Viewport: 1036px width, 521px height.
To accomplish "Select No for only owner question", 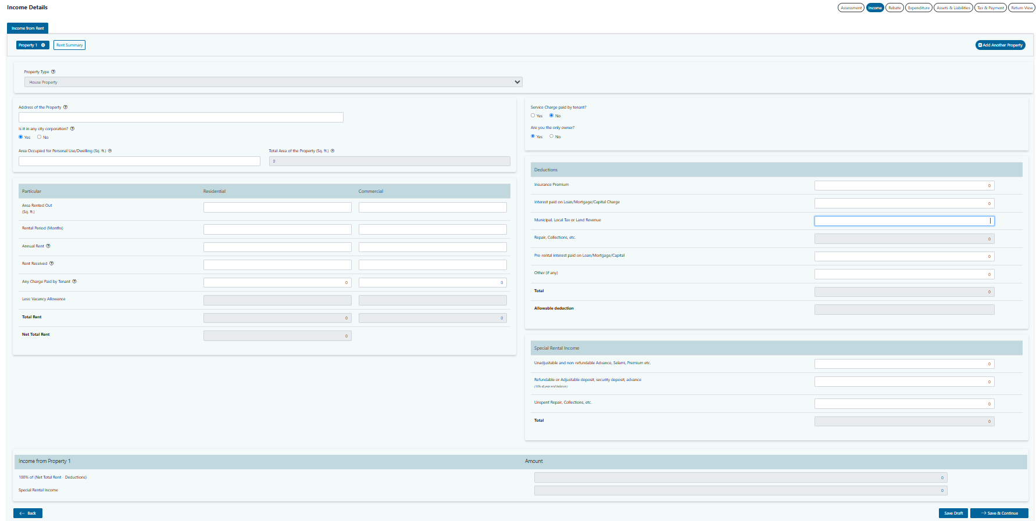I will click(551, 136).
